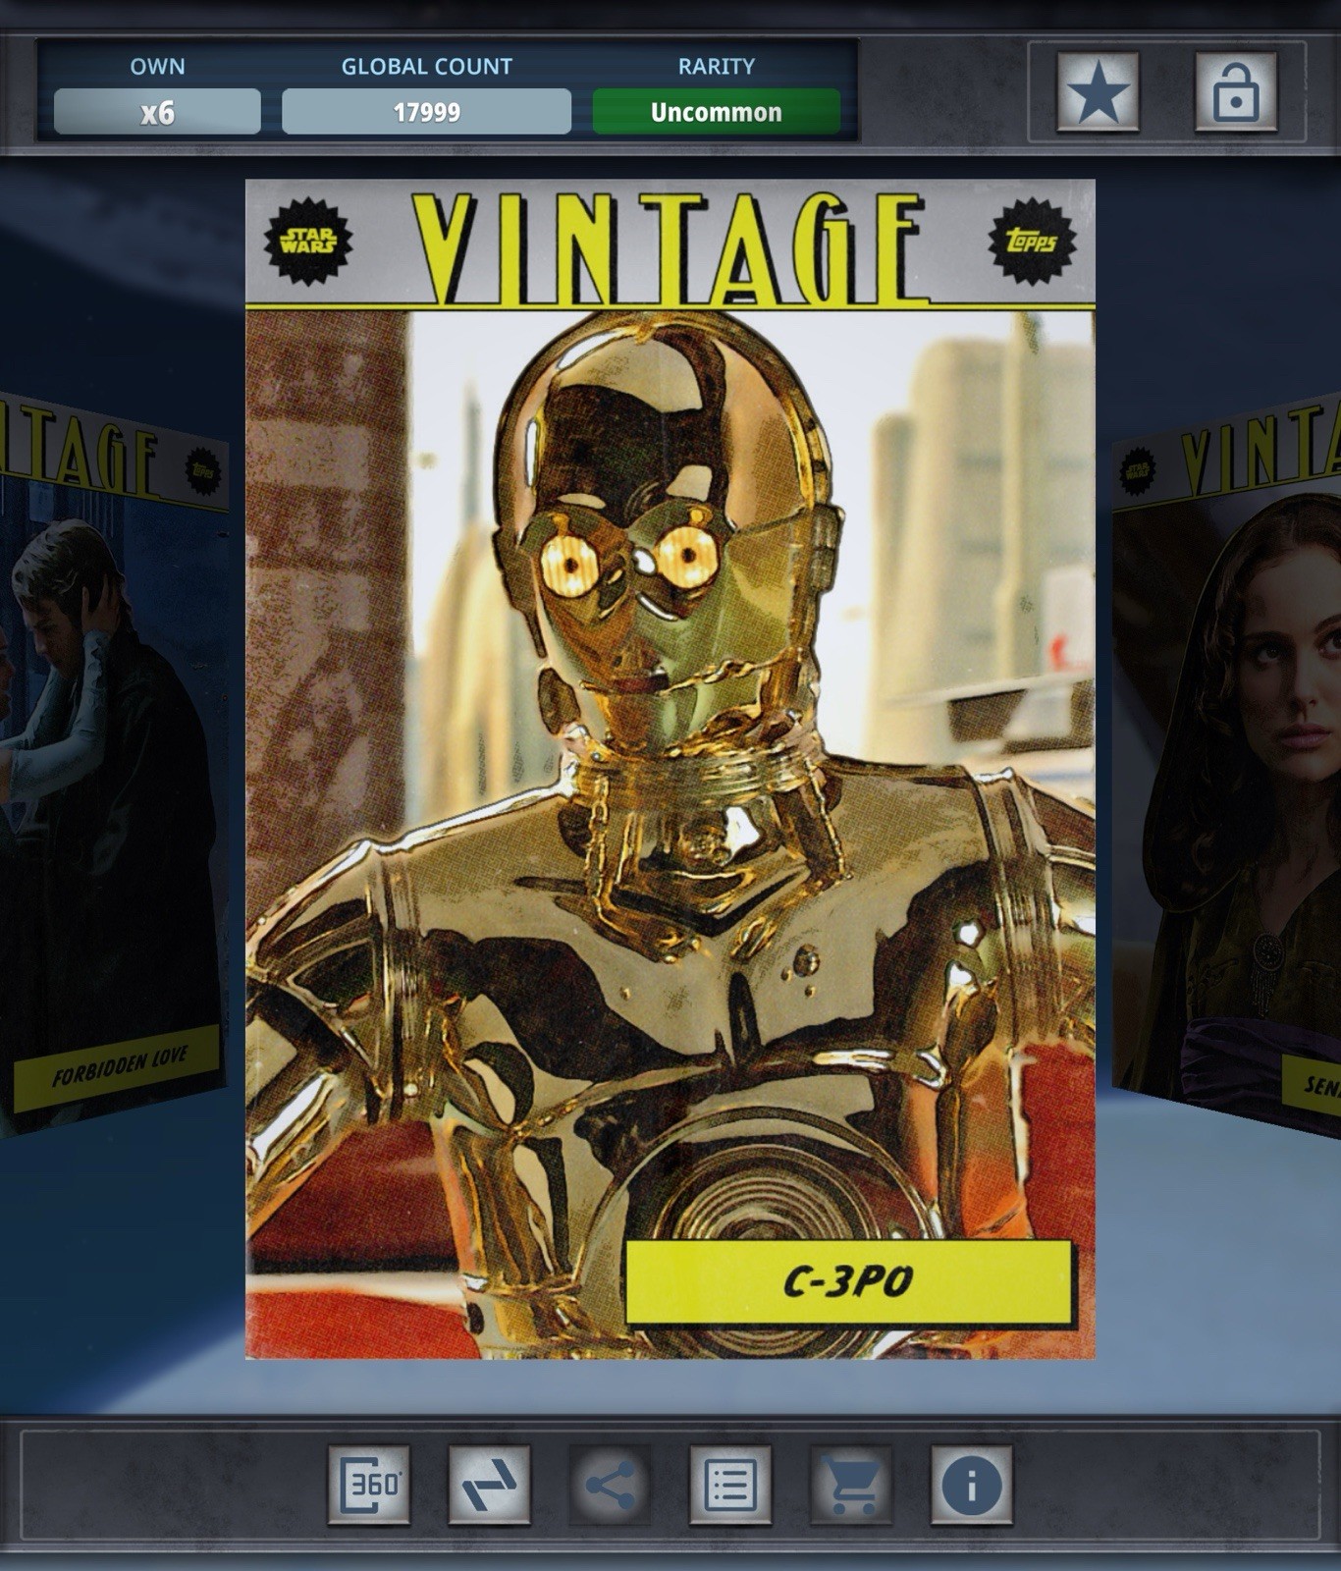Click the RARITY label
The height and width of the screenshot is (1571, 1341).
click(x=716, y=66)
